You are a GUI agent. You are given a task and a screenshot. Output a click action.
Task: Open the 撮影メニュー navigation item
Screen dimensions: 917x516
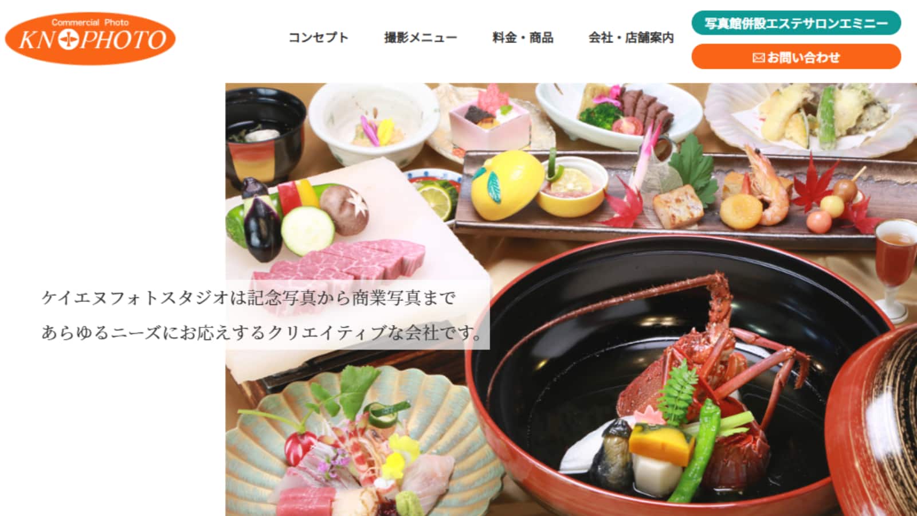click(x=421, y=38)
